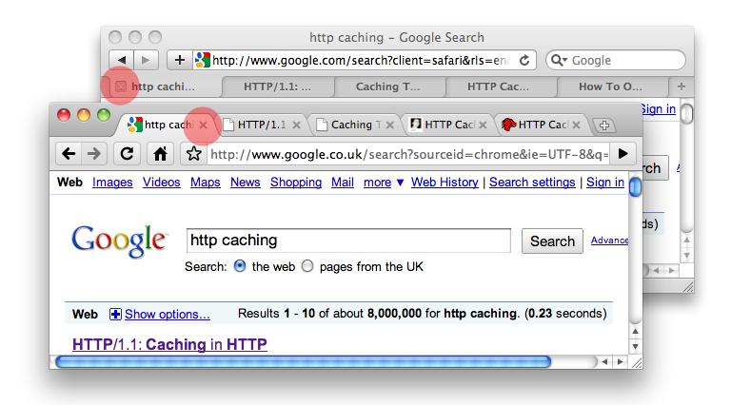Open the Mail link
751x405 pixels.
(343, 183)
